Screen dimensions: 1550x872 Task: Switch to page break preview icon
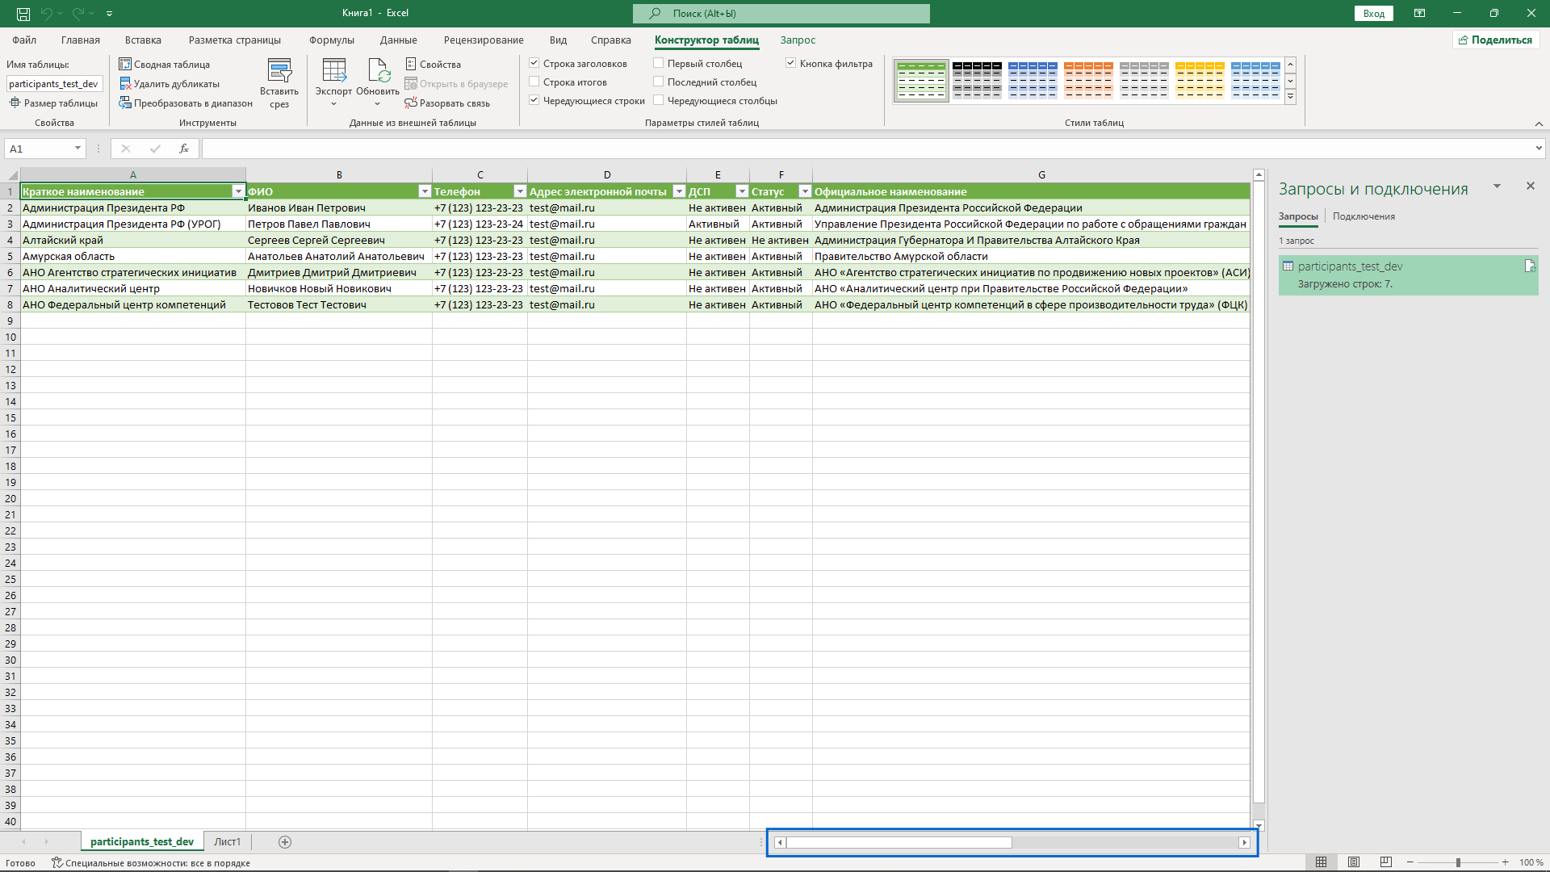[1385, 862]
